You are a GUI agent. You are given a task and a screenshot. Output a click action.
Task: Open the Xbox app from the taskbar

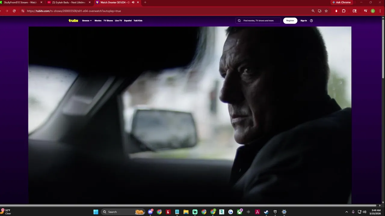click(x=239, y=212)
